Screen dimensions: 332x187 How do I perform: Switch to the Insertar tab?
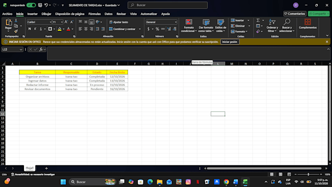tap(32, 14)
